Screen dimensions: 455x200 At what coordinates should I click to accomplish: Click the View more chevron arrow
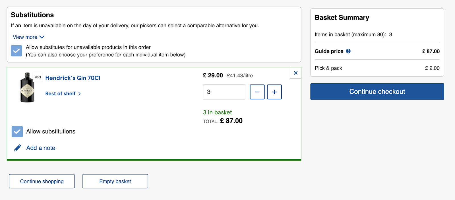tap(42, 37)
